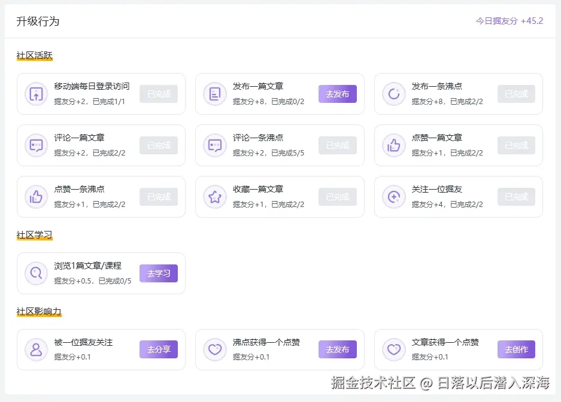Click the 关注一位掘友 follow icon
Viewport: 561px width, 402px height.
coord(394,197)
